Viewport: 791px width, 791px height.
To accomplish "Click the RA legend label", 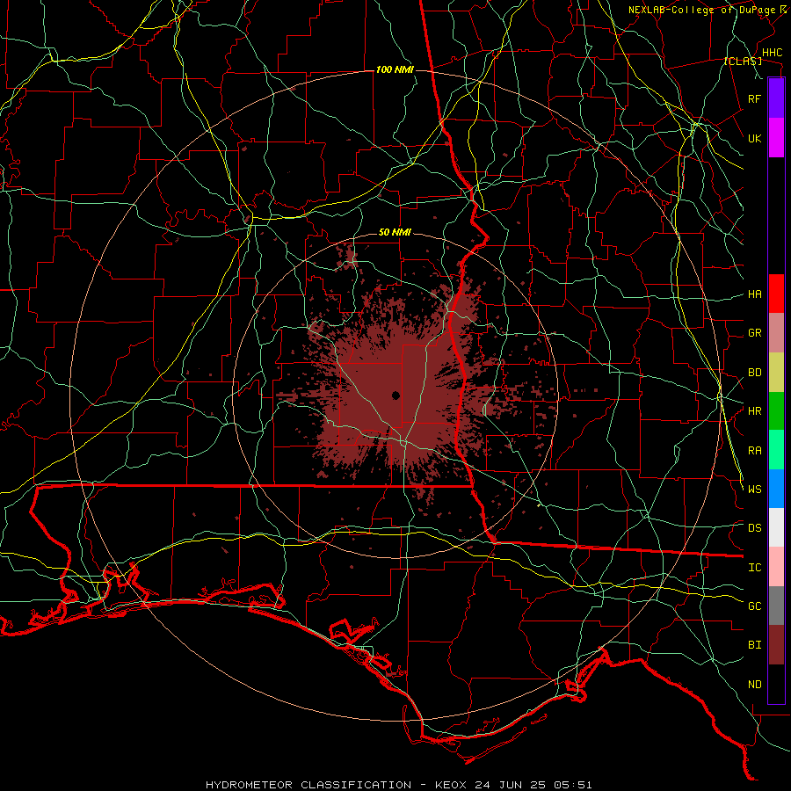I will (x=754, y=451).
